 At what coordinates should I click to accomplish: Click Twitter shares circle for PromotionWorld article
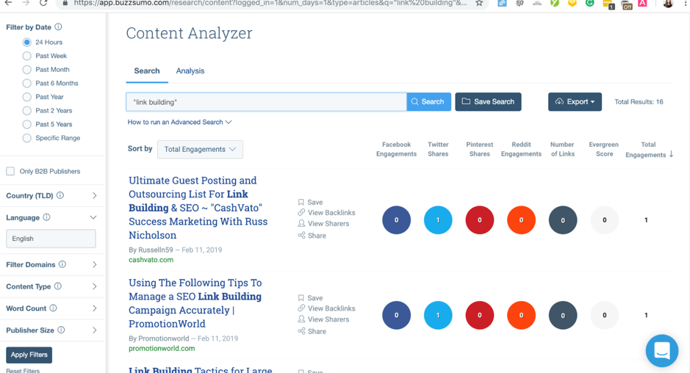tap(438, 316)
